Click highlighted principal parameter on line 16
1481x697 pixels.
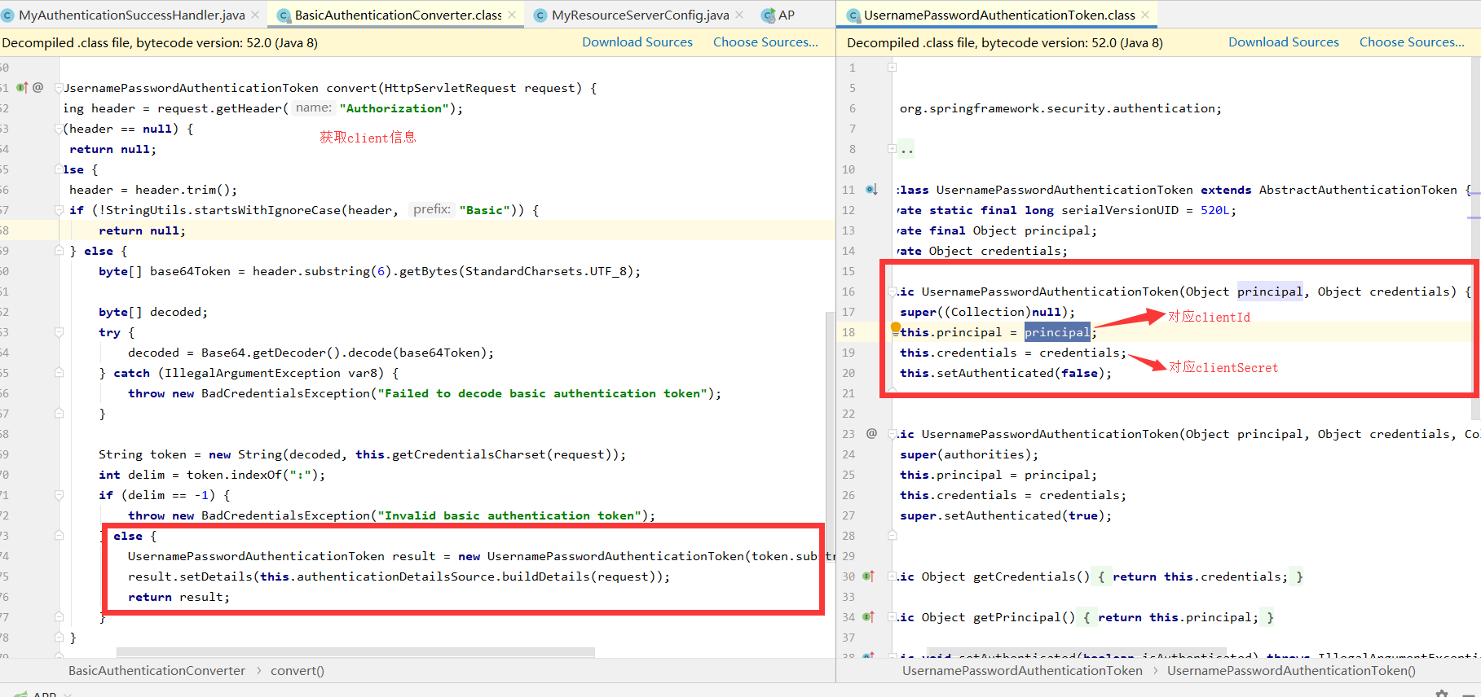coord(1270,292)
